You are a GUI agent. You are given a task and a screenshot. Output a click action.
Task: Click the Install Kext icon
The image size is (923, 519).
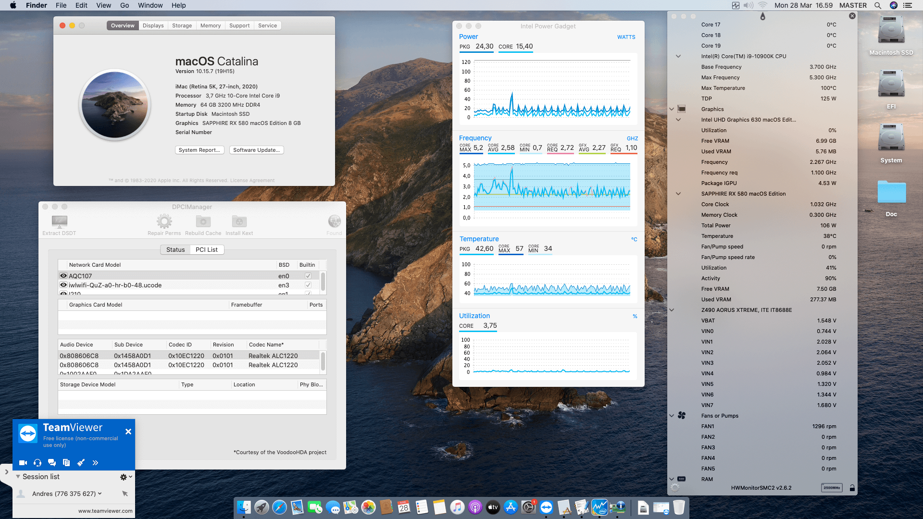(x=239, y=222)
